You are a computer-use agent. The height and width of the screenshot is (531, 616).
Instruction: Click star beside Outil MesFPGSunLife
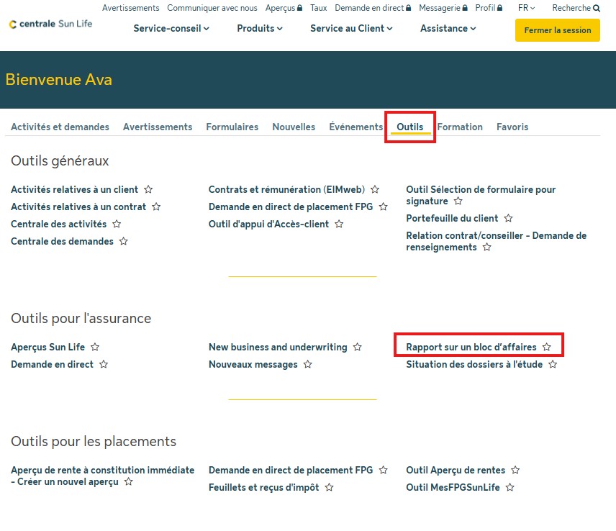click(509, 487)
